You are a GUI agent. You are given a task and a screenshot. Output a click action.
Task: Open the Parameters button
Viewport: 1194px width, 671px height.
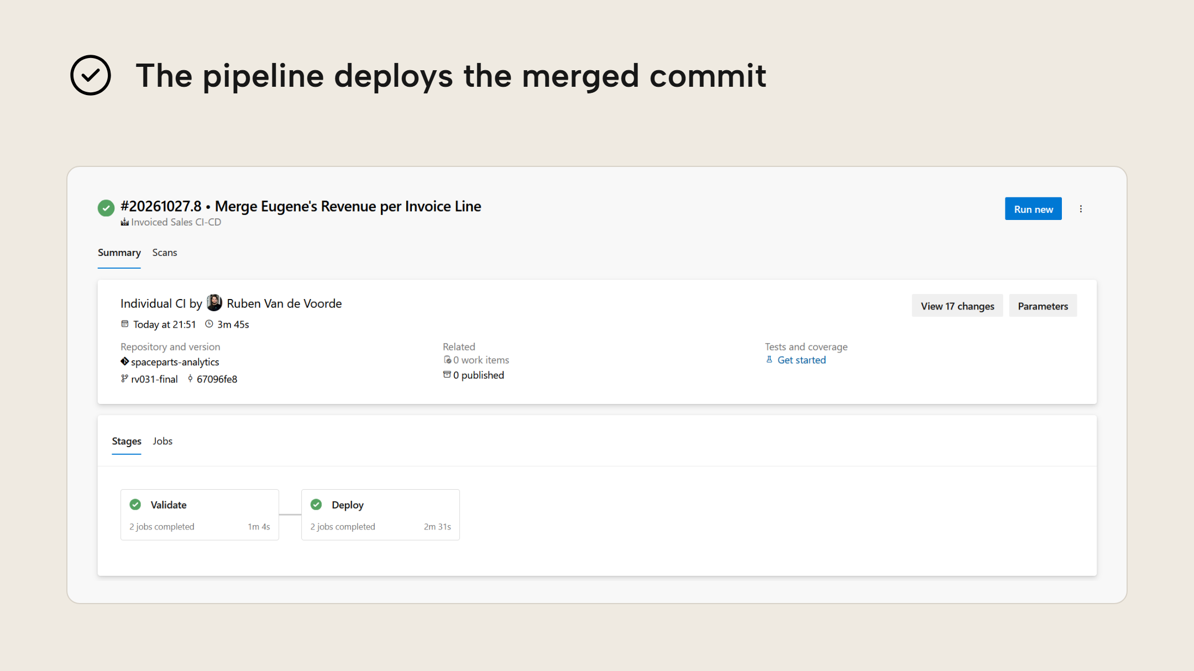(x=1043, y=306)
